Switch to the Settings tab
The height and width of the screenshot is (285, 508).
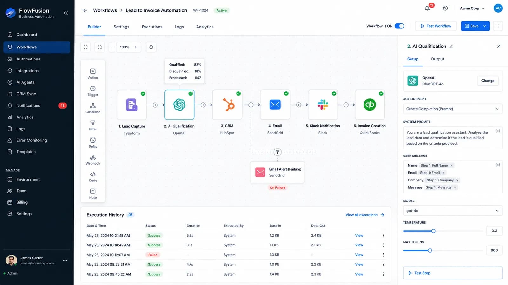click(x=121, y=27)
